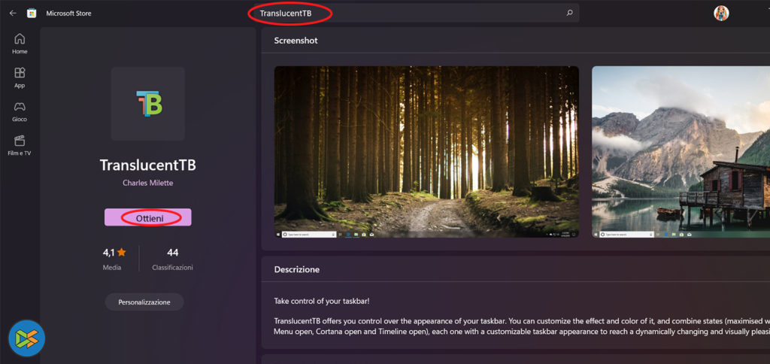Screen dimensions: 770x364
Task: Click the TranslucentTB app title
Action: (148, 165)
